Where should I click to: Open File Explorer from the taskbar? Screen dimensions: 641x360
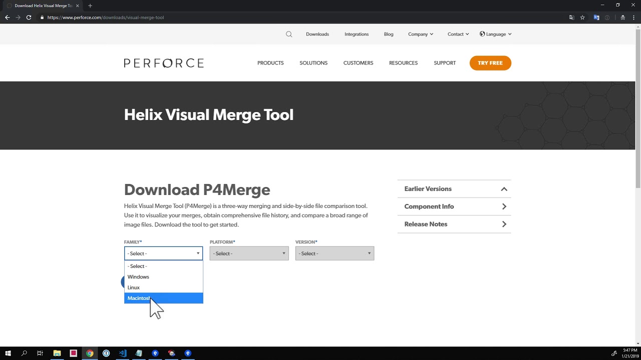pyautogui.click(x=57, y=353)
